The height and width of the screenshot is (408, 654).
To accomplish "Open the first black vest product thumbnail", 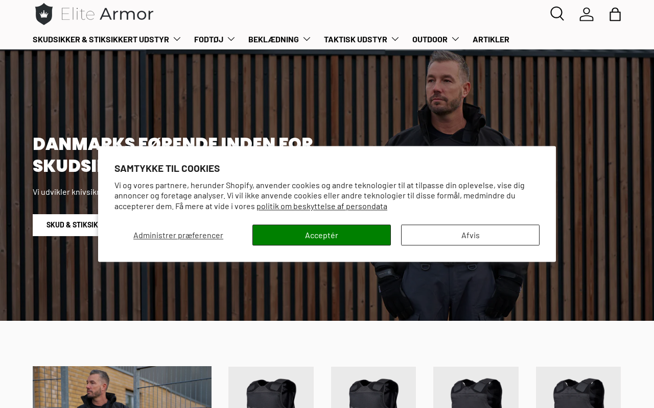I will pos(271,387).
